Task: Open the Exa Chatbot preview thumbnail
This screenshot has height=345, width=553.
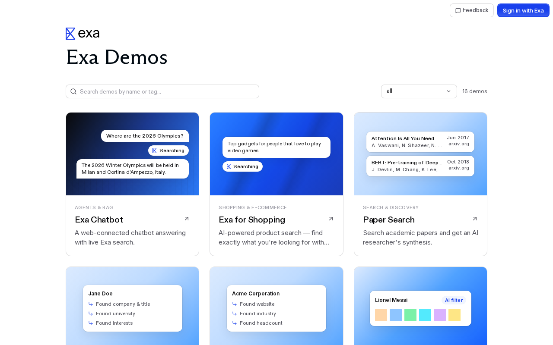Action: click(133, 154)
